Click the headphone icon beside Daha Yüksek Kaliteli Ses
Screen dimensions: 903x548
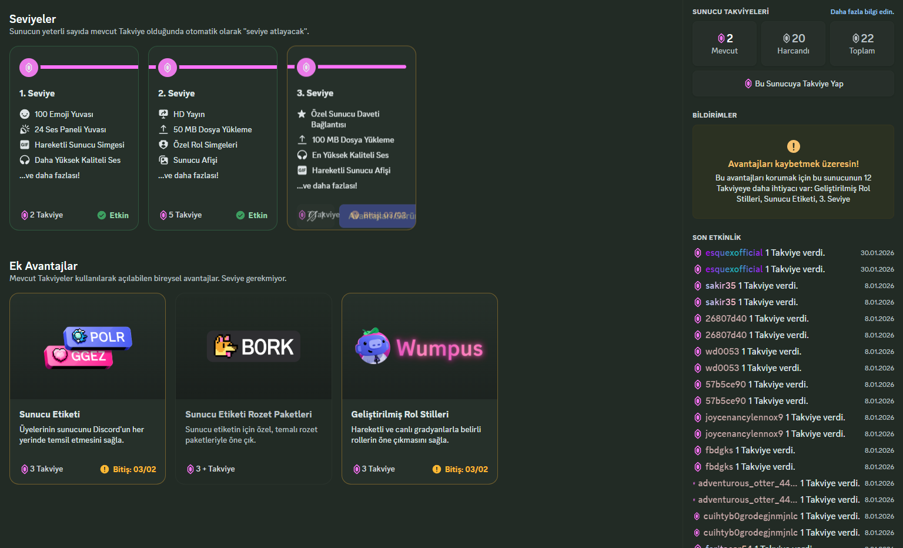click(x=25, y=160)
